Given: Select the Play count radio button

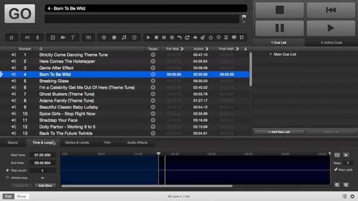Looking at the screenshot, I should tap(7, 170).
